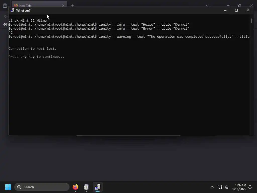Open the Windows Start menu

click(8, 187)
